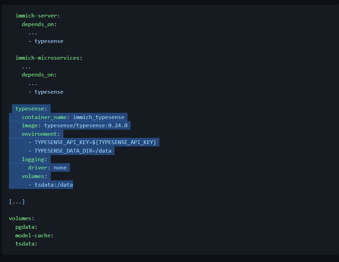Click the '[...]' placeholder line
The height and width of the screenshot is (262, 339).
click(17, 202)
